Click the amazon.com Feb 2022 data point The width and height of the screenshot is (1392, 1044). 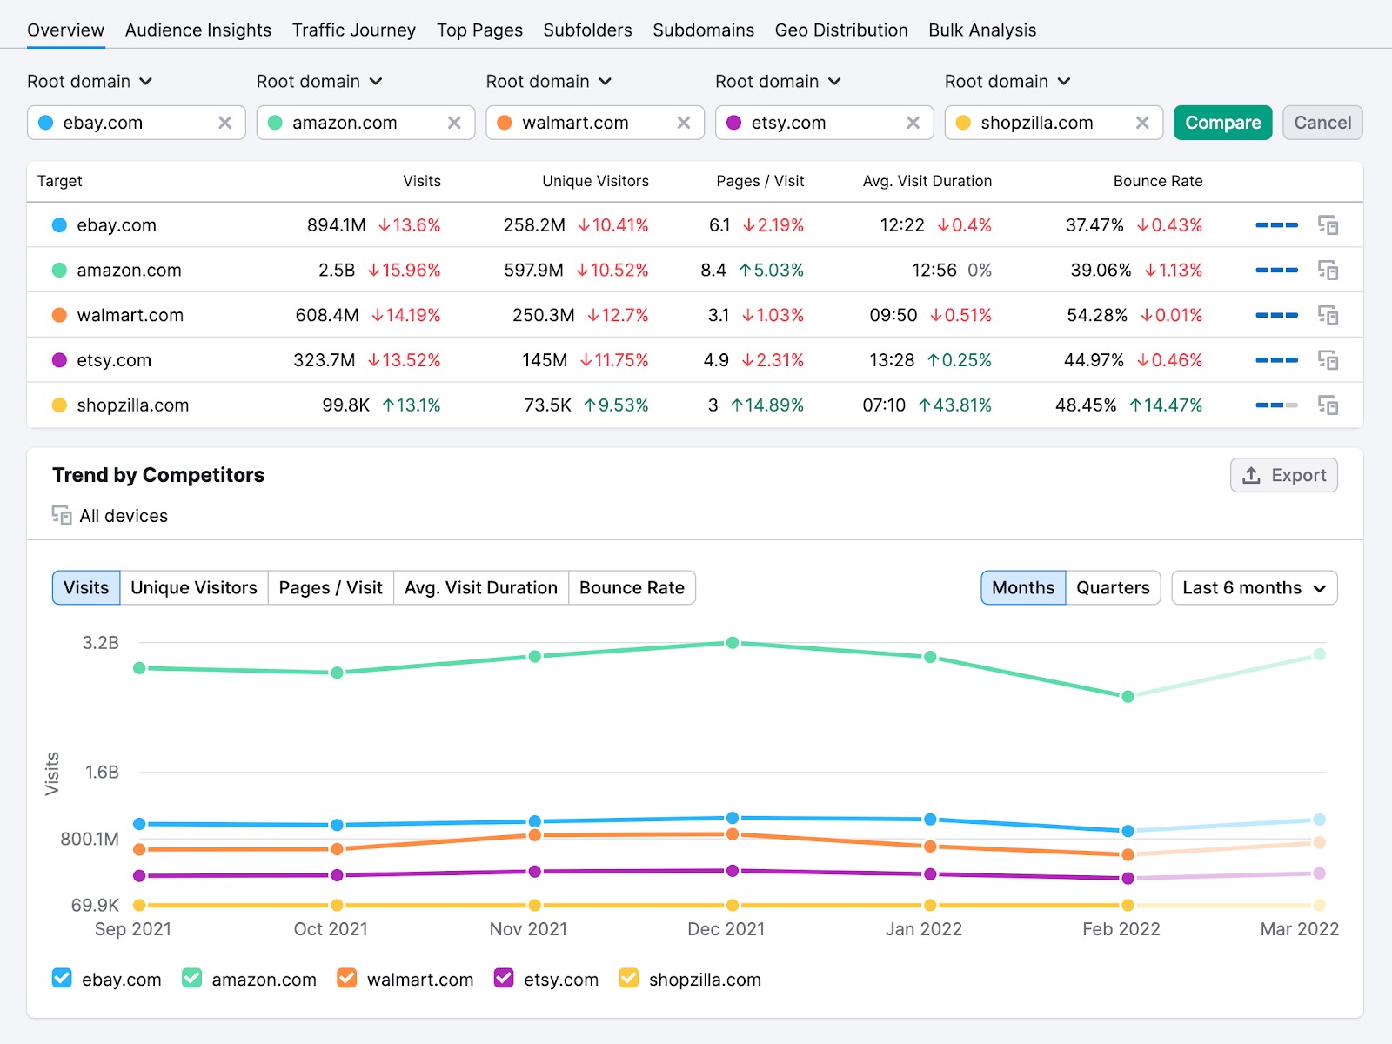pyautogui.click(x=1128, y=697)
